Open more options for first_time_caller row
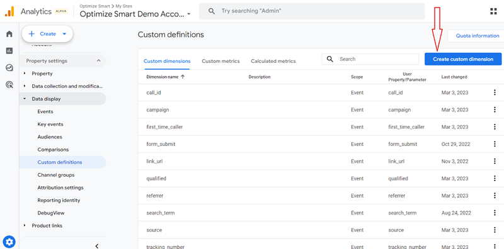 pos(495,127)
